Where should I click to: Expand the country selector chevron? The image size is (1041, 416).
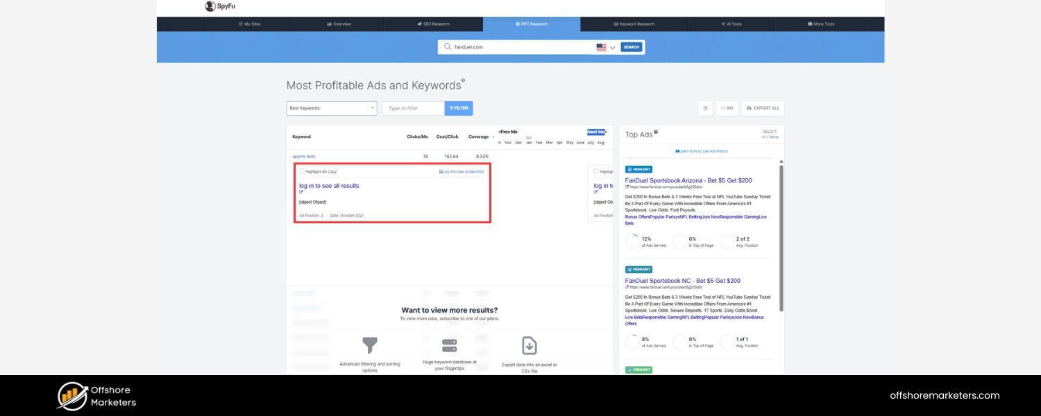613,47
